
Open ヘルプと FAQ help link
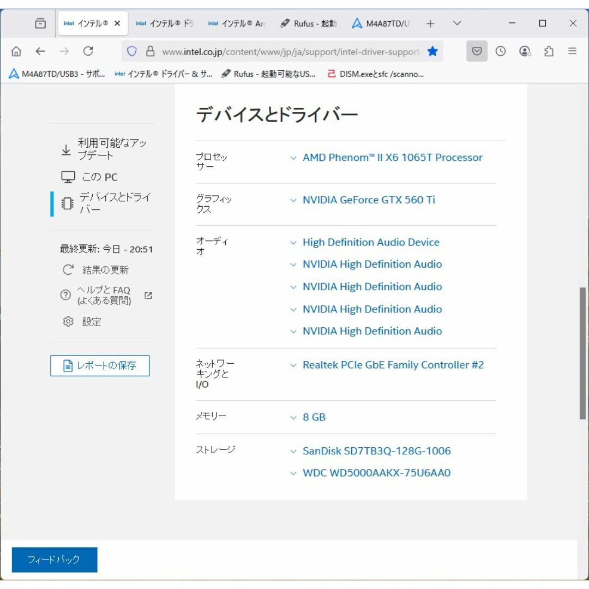point(106,295)
